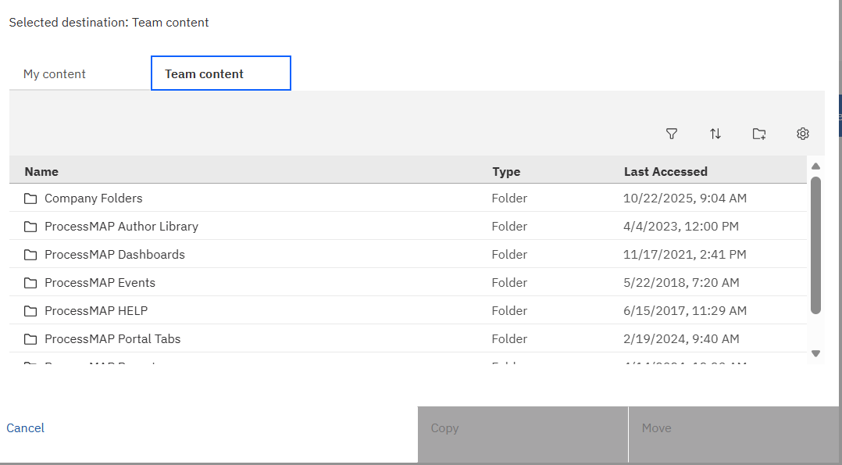Image resolution: width=842 pixels, height=465 pixels.
Task: Click the Cancel link
Action: (x=25, y=428)
